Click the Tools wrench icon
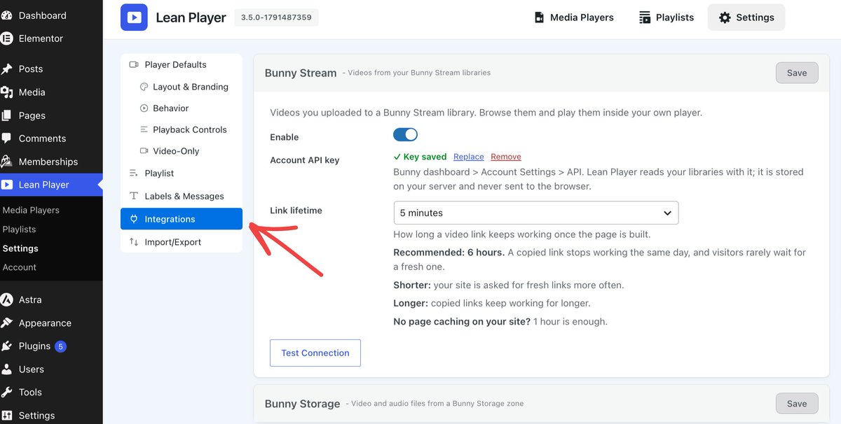The image size is (841, 424). tap(7, 392)
